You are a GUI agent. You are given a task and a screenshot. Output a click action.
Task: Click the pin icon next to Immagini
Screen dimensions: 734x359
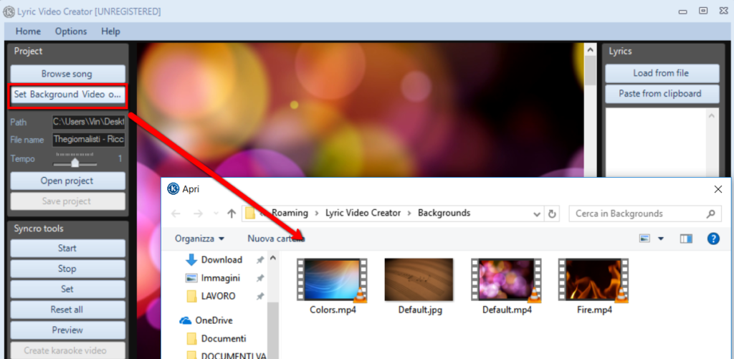(x=259, y=279)
